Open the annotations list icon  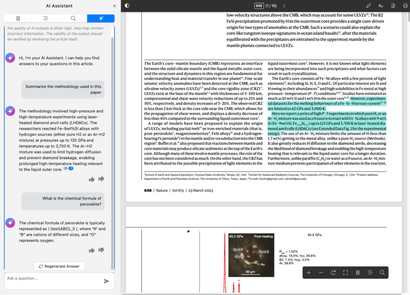tap(381, 6)
